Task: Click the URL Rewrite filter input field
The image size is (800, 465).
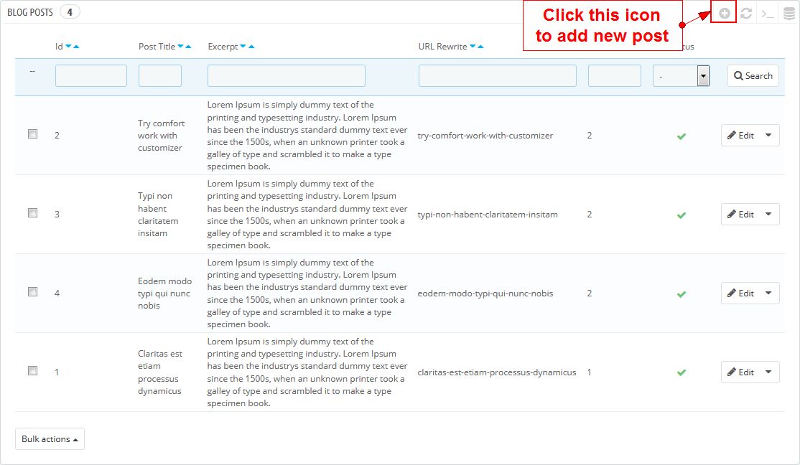Action: (497, 75)
